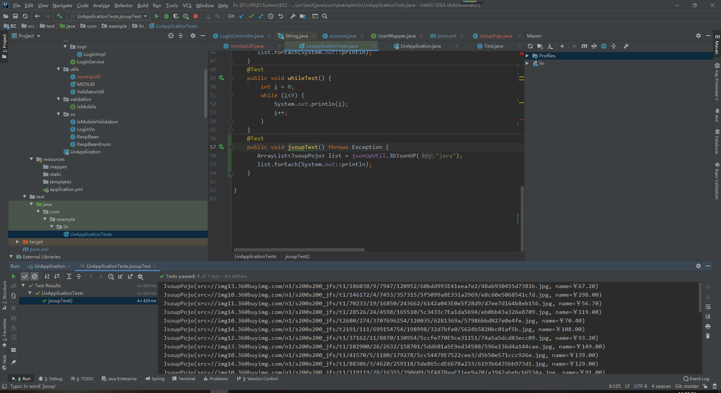The height and width of the screenshot is (393, 721).
Task: Open the VCS menu
Action: click(187, 5)
